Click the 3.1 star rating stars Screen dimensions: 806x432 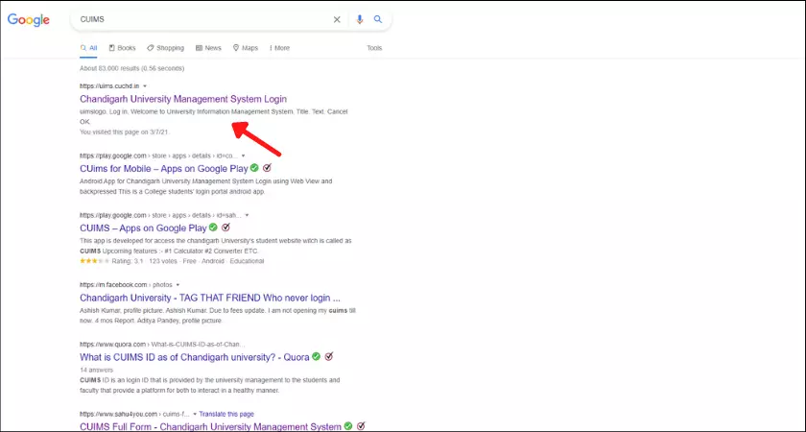point(94,261)
